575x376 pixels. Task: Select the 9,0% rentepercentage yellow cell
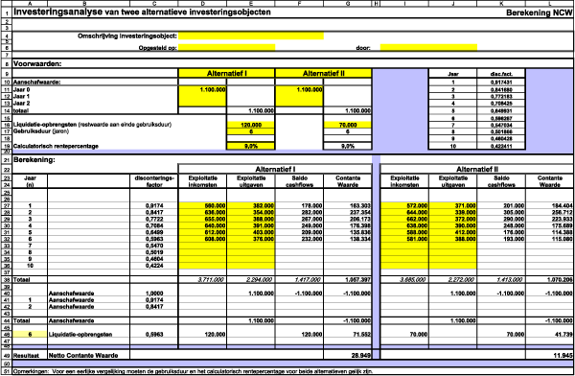click(251, 146)
